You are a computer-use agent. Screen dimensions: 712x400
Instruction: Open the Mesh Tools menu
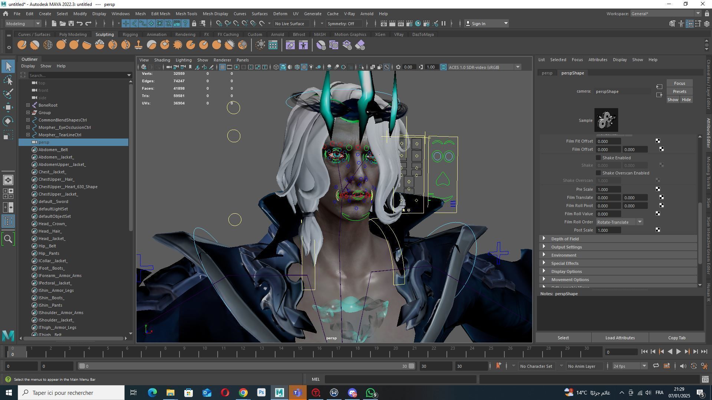(186, 14)
